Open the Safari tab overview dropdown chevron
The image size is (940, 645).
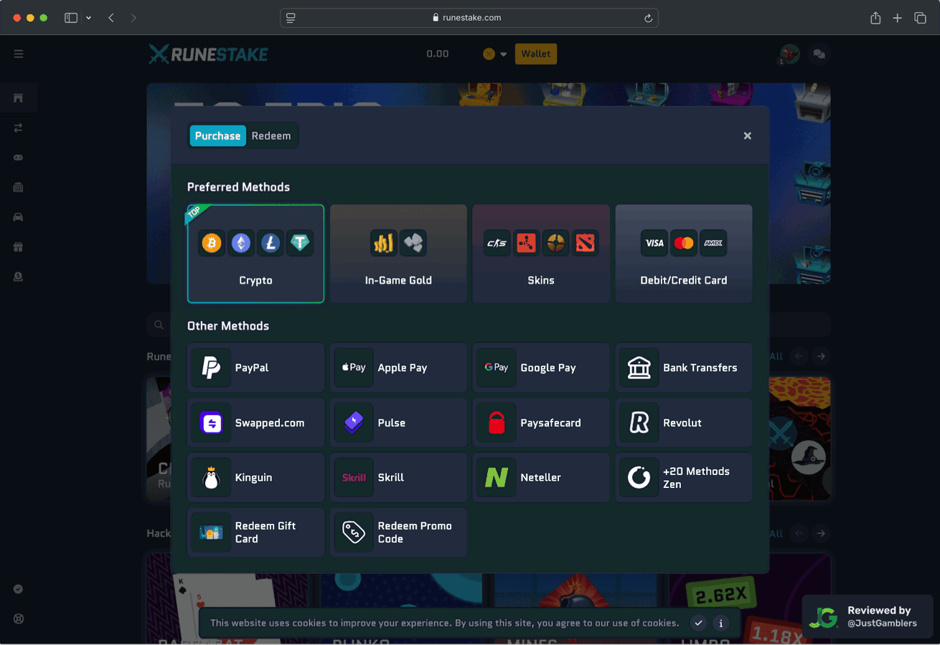tap(88, 17)
